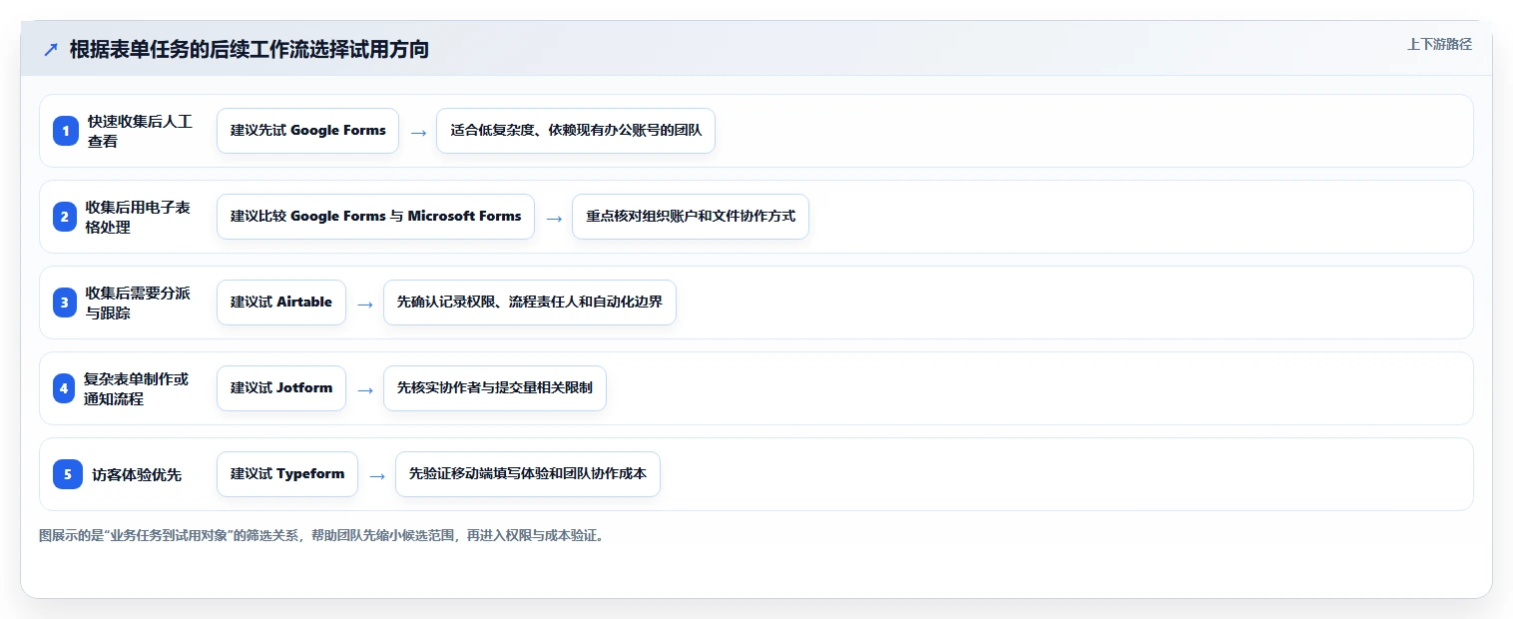Screen dimensions: 1513x619
Task: Click the 收集后需要分派与跟踪 label
Action: point(138,303)
